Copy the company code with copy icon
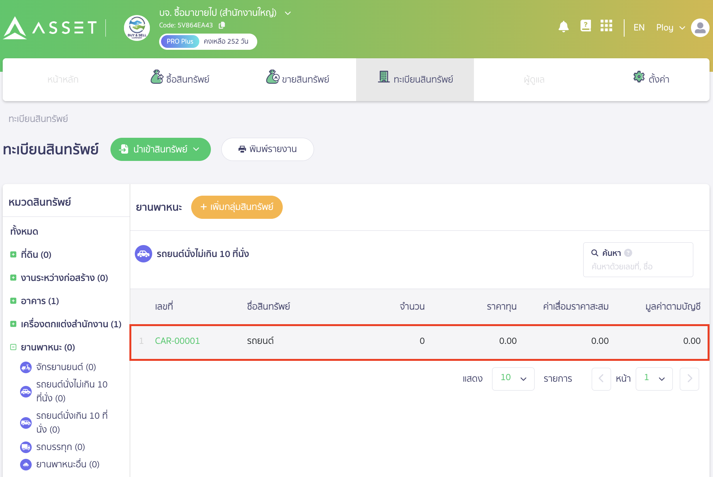The width and height of the screenshot is (713, 477). (x=222, y=25)
